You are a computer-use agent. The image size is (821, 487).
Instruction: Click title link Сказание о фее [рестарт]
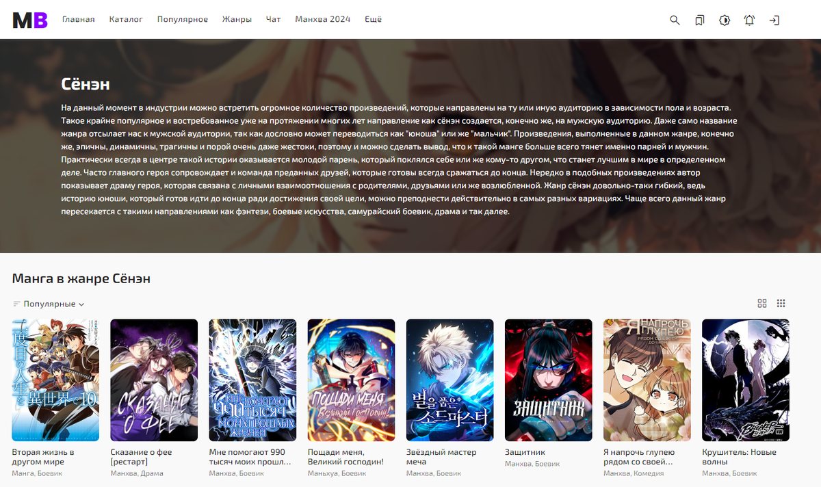coord(142,457)
